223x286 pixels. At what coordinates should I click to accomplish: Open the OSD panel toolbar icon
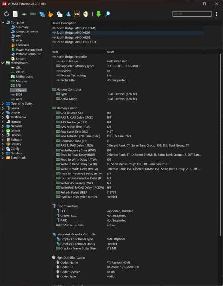point(77,14)
